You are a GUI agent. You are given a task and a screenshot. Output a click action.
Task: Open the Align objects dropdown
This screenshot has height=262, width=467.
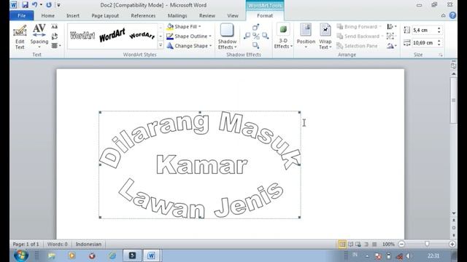391,27
